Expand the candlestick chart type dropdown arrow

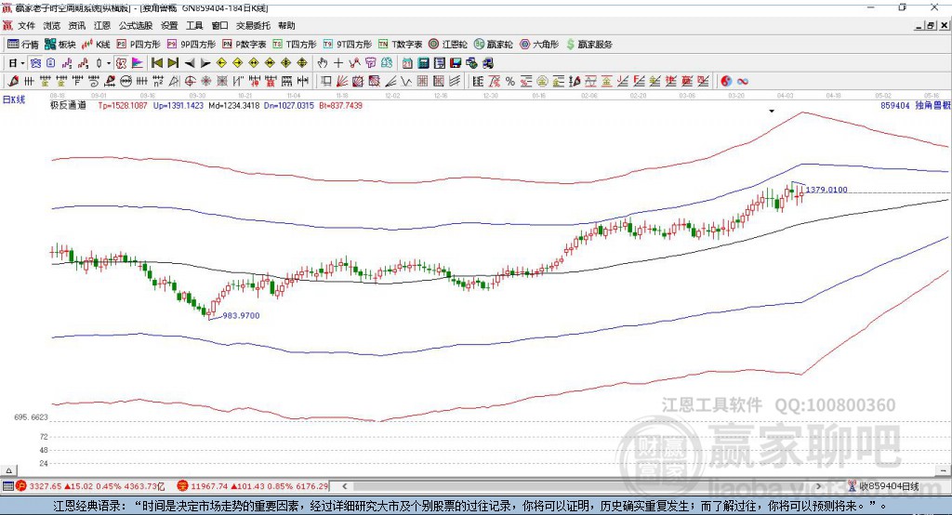coord(109,63)
